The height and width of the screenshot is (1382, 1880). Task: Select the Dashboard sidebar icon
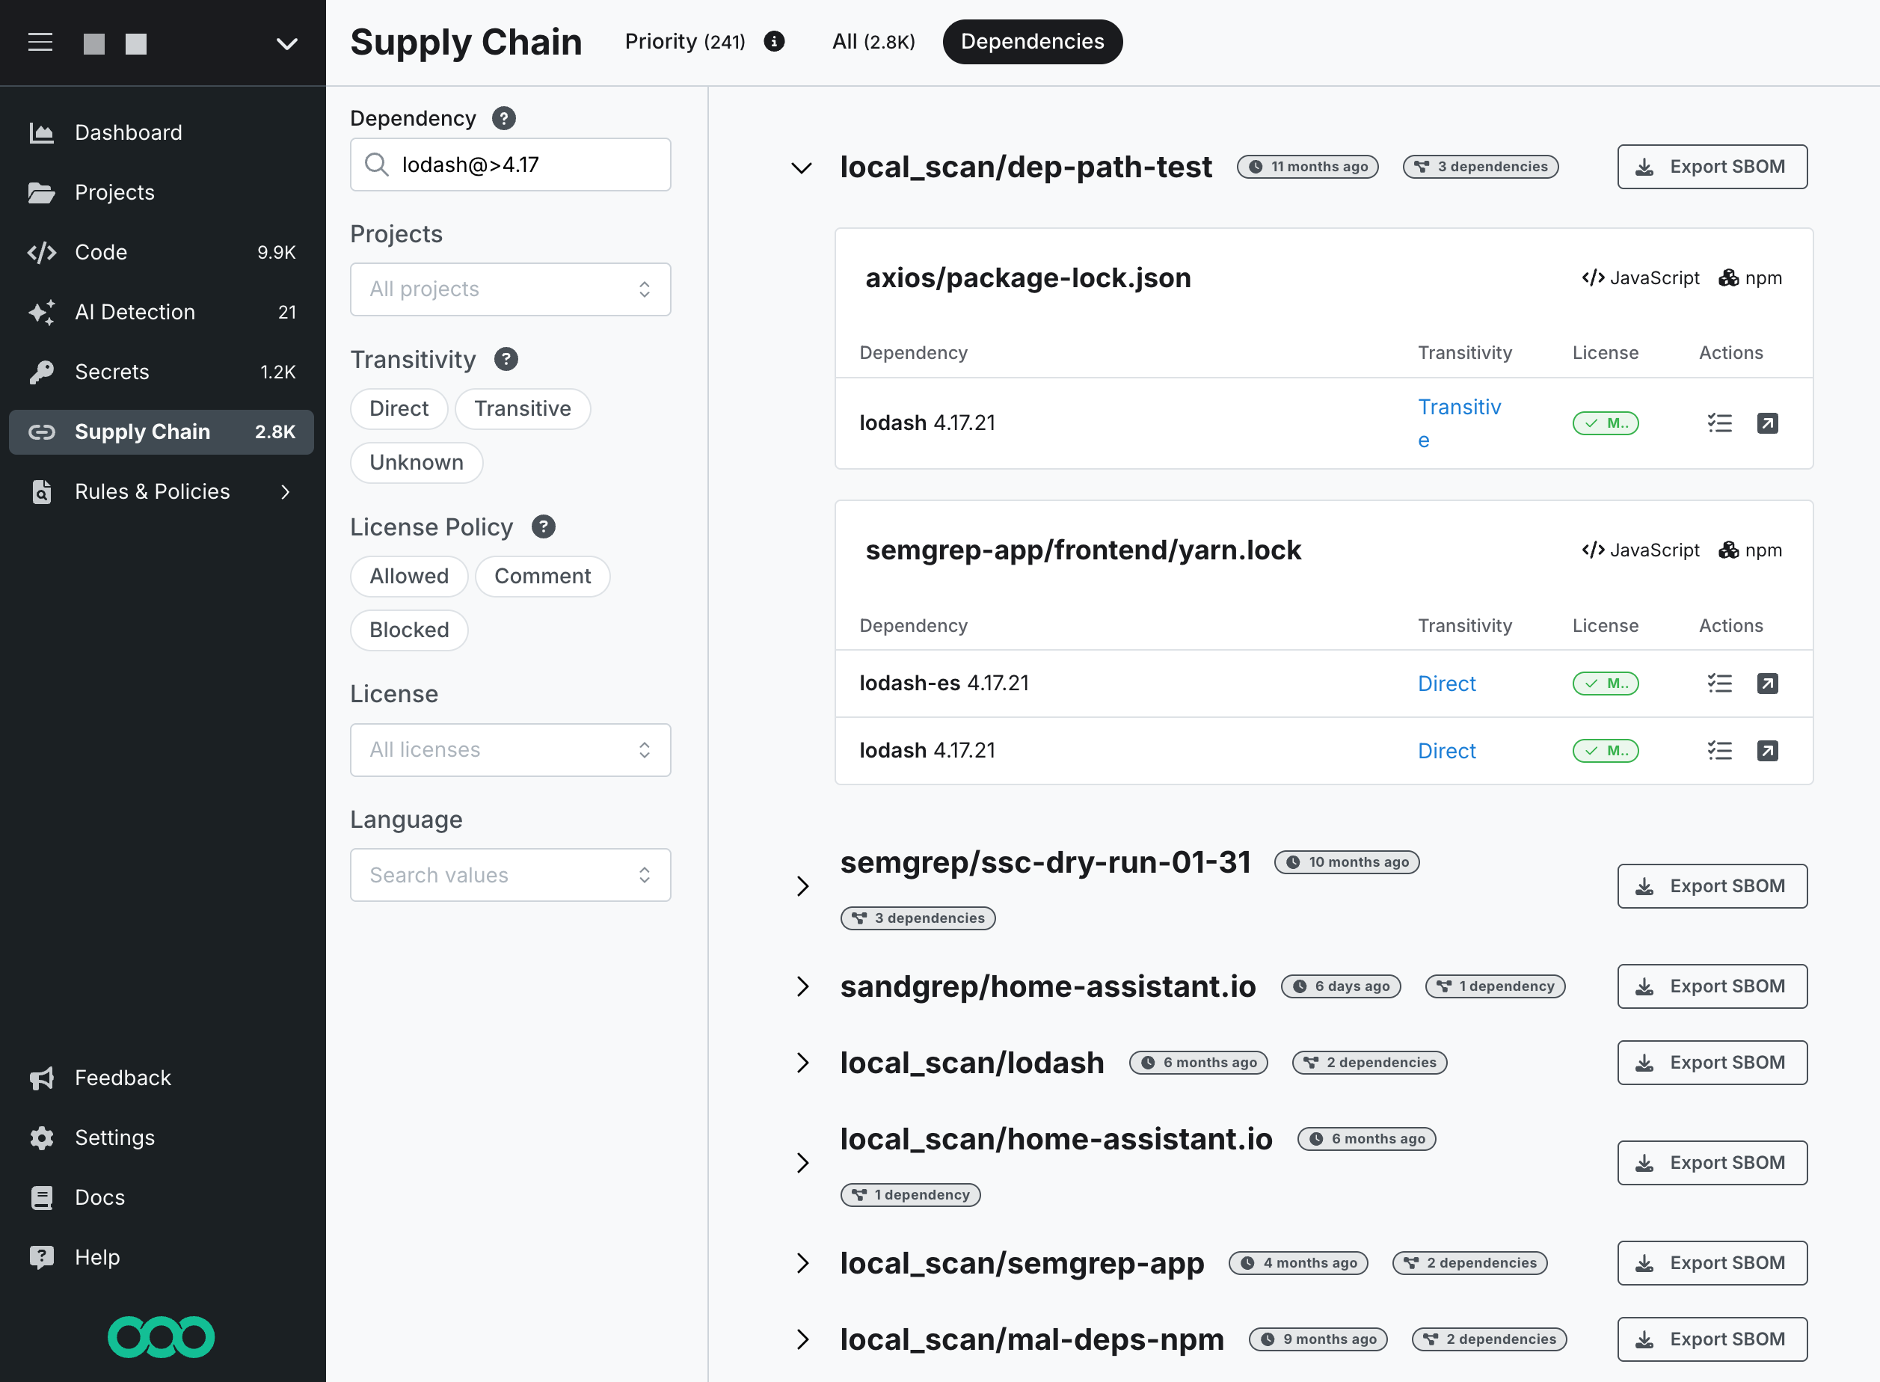pyautogui.click(x=41, y=132)
